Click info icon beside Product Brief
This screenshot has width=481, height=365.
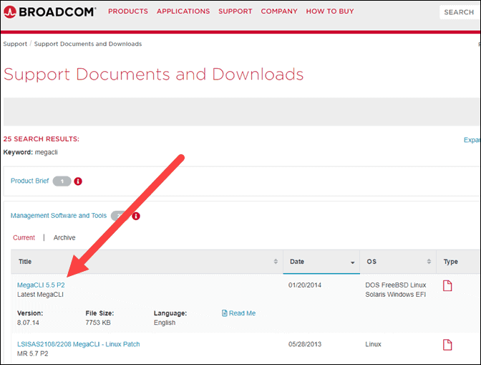coord(78,181)
